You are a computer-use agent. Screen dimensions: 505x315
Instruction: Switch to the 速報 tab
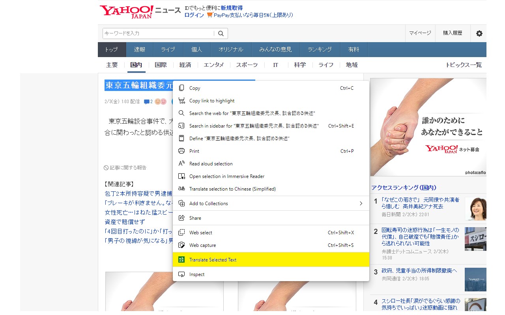pos(140,50)
